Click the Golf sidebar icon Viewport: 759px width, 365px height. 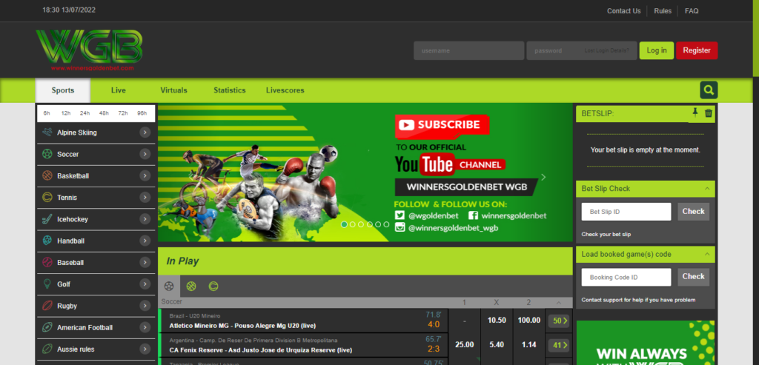coord(47,284)
